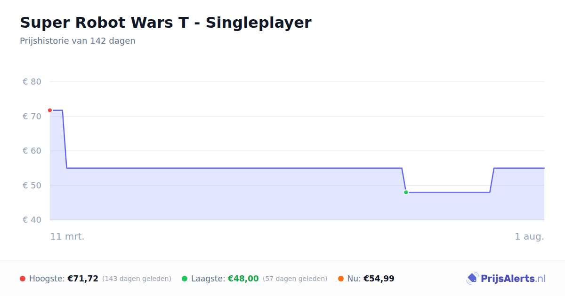This screenshot has width=565, height=296.
Task: Click the 57 dagen geleden note
Action: [295, 279]
